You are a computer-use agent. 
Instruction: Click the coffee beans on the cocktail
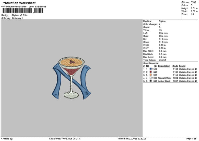(72, 62)
